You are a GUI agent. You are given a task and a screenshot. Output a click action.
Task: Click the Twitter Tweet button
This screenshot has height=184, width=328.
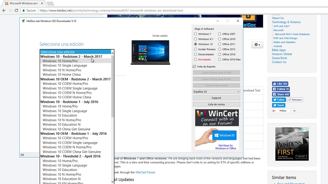pos(279,105)
